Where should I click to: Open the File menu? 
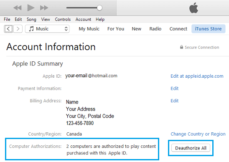(7, 19)
